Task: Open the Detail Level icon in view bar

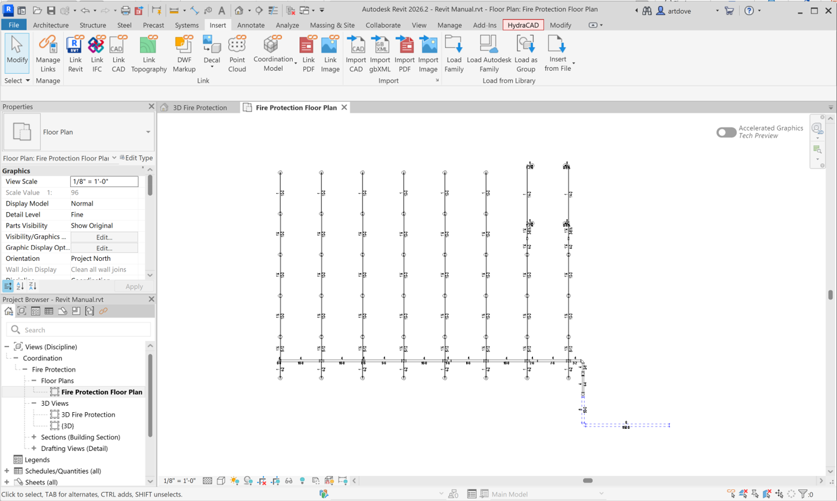Action: pyautogui.click(x=207, y=480)
